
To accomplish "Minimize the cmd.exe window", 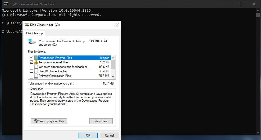I will tap(230, 4).
